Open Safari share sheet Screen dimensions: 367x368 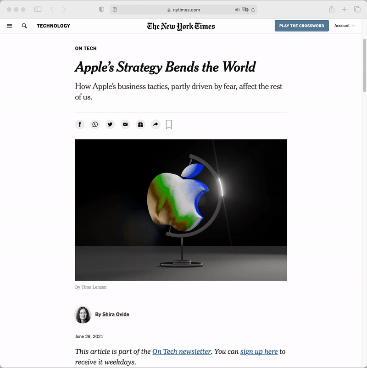point(332,9)
